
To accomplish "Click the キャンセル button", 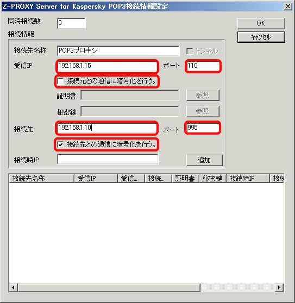I will coord(261,37).
